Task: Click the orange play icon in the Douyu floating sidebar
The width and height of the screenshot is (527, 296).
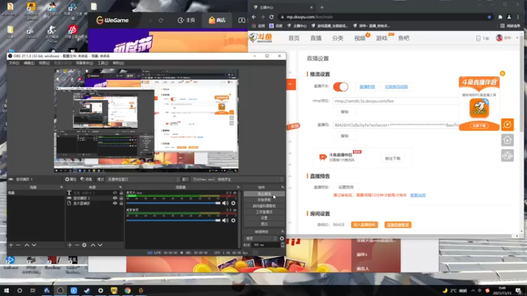Action: [x=507, y=124]
